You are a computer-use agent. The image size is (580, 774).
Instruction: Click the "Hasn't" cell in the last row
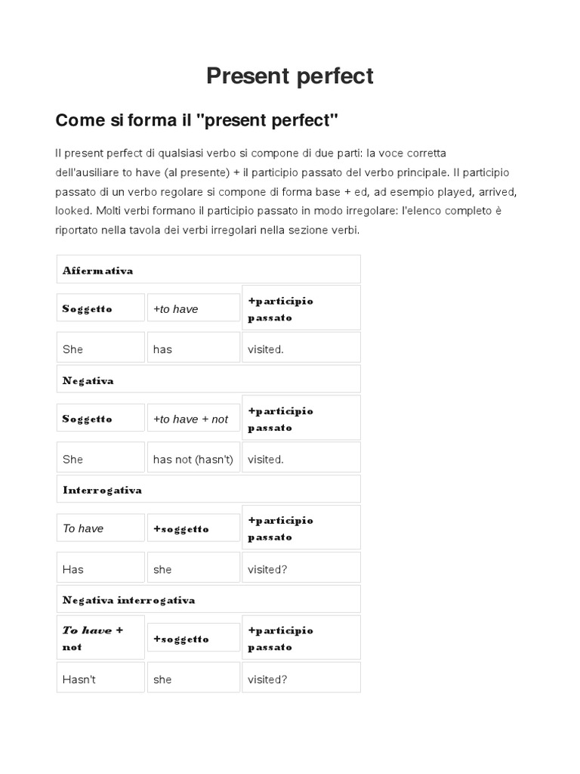click(100, 679)
